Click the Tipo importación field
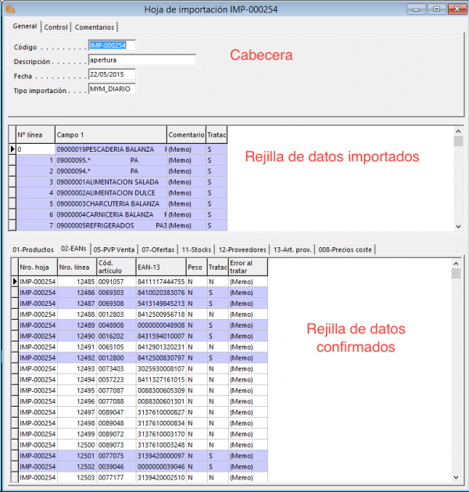Image resolution: width=469 pixels, height=492 pixels. click(x=112, y=89)
